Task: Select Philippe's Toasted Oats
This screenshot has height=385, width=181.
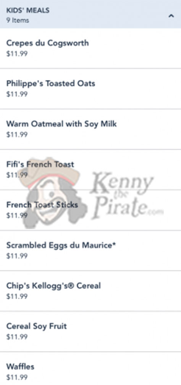Action: (90, 89)
